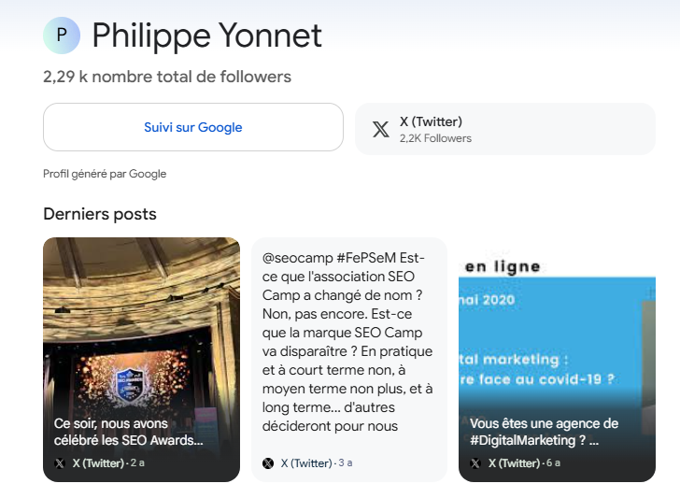Select the "Derniers posts" section heading
This screenshot has width=680, height=498.
[x=100, y=214]
